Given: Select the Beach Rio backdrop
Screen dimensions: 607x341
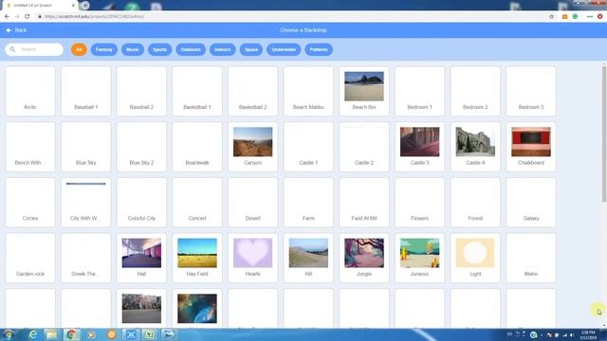Looking at the screenshot, I should [x=364, y=91].
